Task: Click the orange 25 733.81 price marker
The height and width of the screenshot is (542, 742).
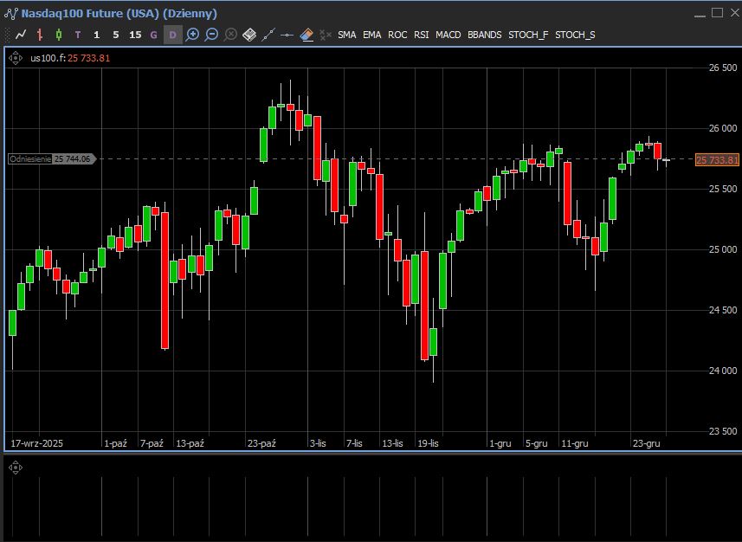Action: coord(717,160)
